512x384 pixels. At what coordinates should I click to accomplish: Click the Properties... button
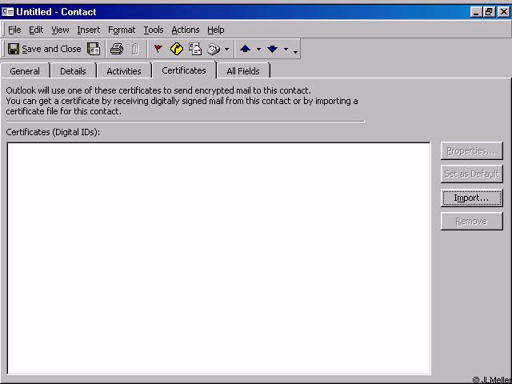pos(471,151)
